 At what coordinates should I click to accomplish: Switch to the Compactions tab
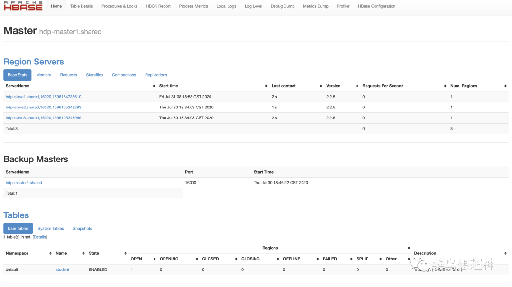pyautogui.click(x=124, y=75)
